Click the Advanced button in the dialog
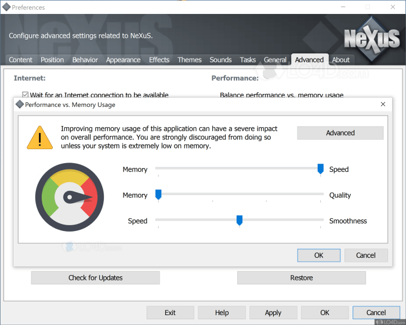 (x=340, y=133)
